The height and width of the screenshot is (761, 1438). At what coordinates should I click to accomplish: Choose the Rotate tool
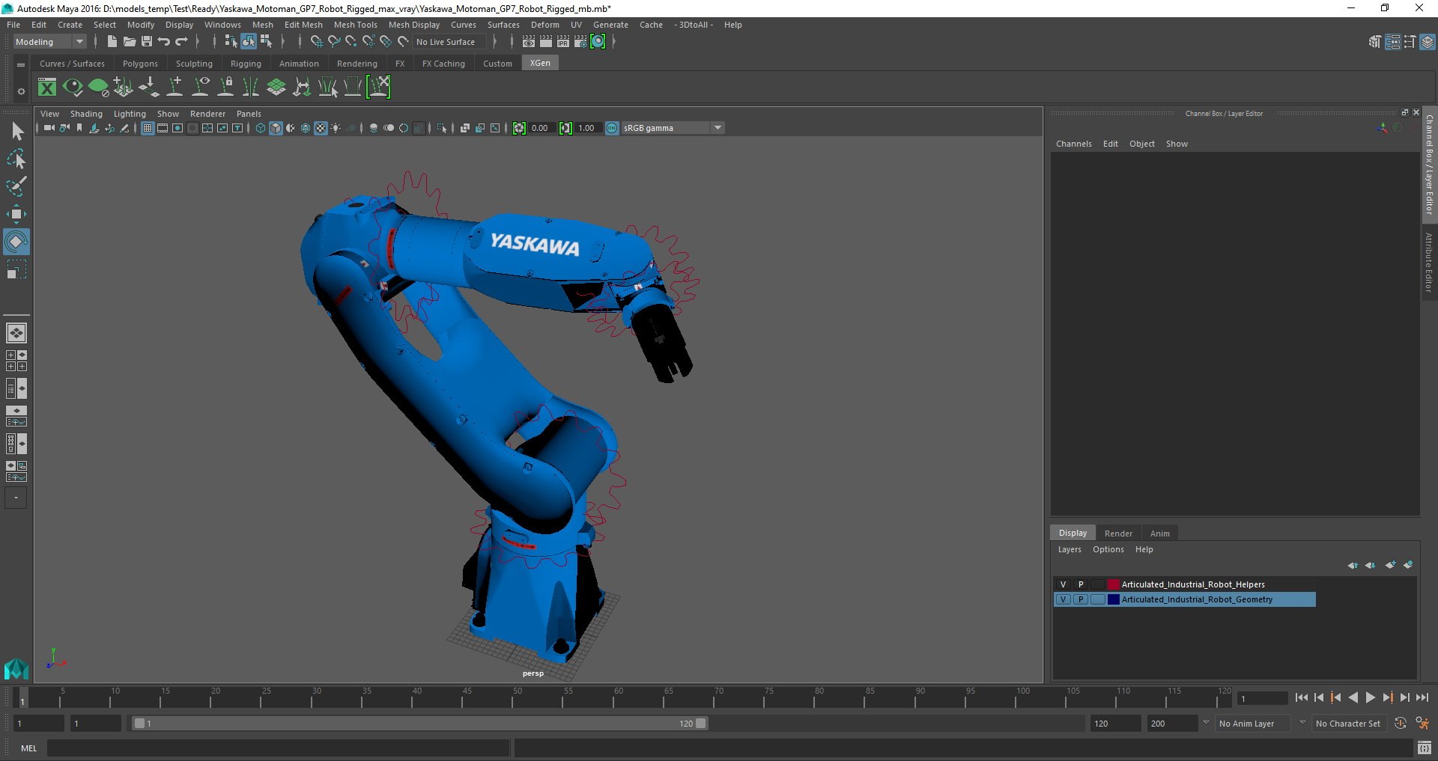[x=16, y=242]
